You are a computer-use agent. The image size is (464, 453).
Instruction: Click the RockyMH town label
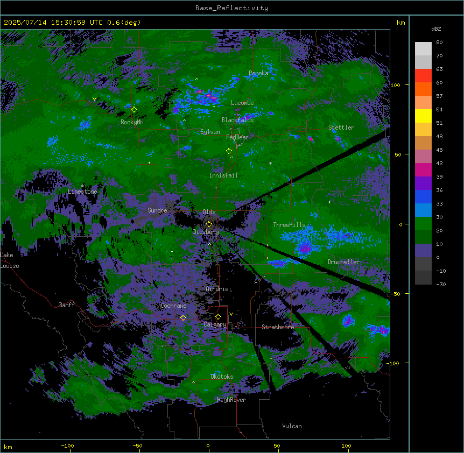[132, 122]
